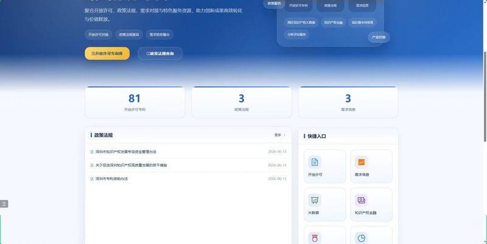Click 更多 link in 政策法规 section

coord(278,135)
